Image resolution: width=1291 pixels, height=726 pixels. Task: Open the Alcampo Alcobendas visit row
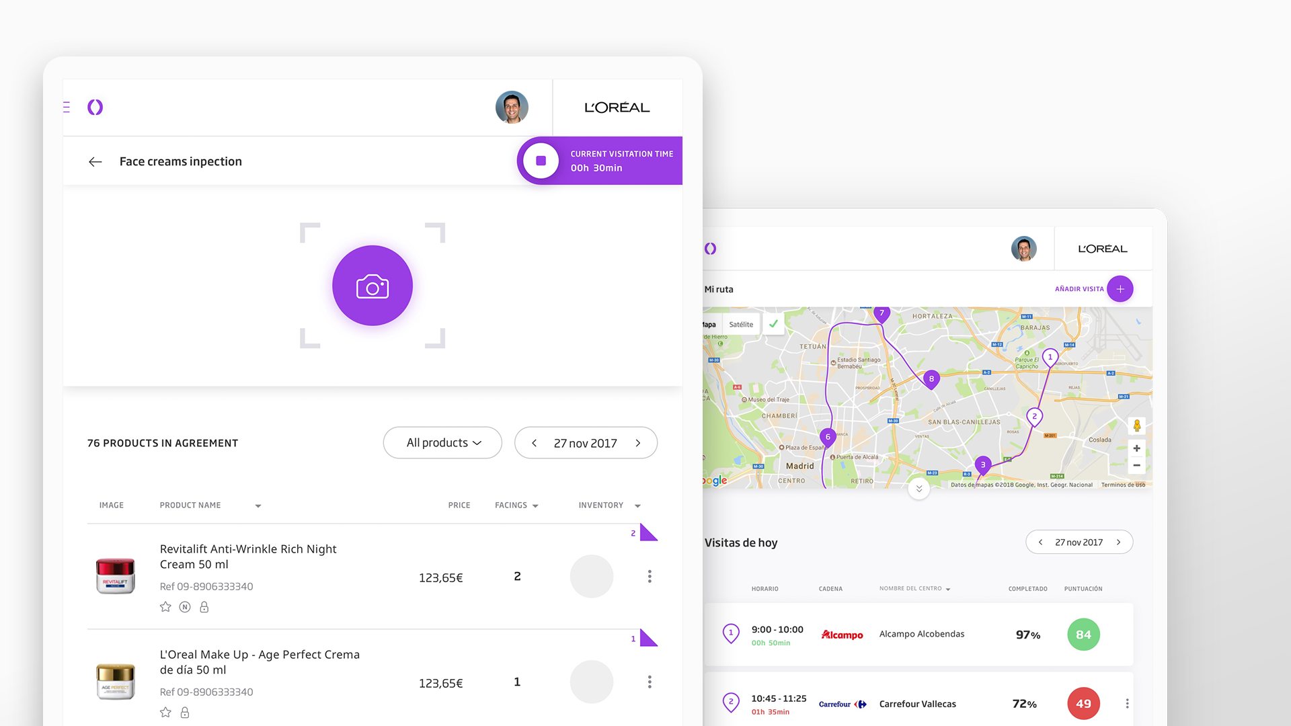coord(918,635)
